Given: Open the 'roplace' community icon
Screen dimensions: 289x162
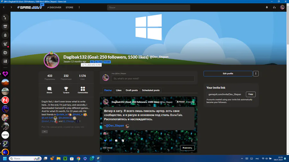Looking at the screenshot, I should point(5,135).
